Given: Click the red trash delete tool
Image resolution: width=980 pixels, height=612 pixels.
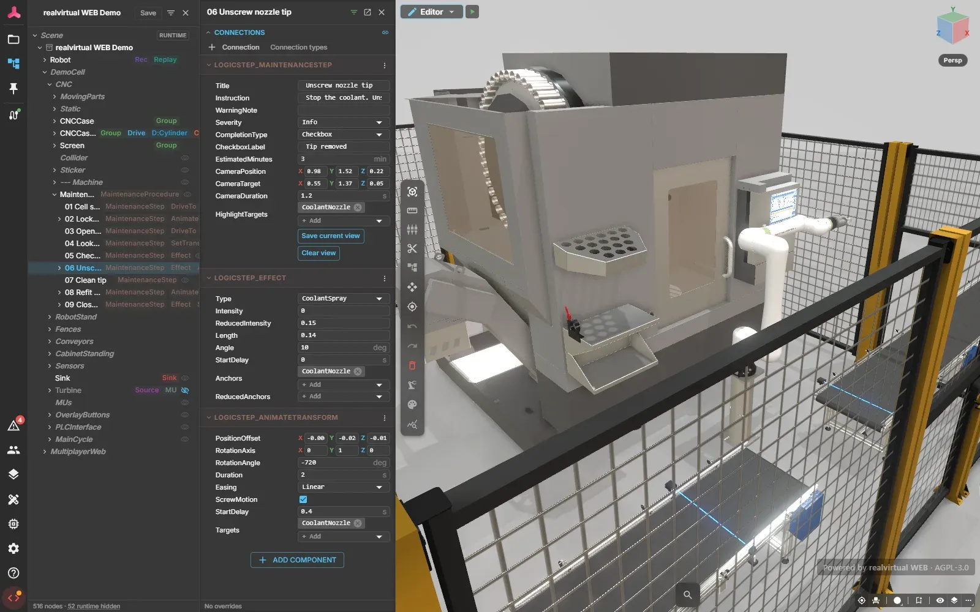Looking at the screenshot, I should [x=412, y=365].
